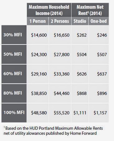Select the One-bed column header

click(x=99, y=21)
